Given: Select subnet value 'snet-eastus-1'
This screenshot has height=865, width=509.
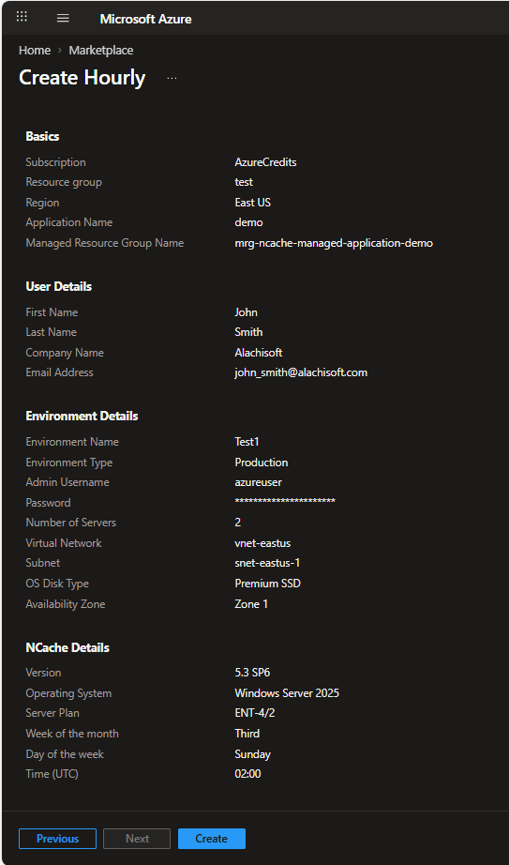Looking at the screenshot, I should tap(267, 563).
